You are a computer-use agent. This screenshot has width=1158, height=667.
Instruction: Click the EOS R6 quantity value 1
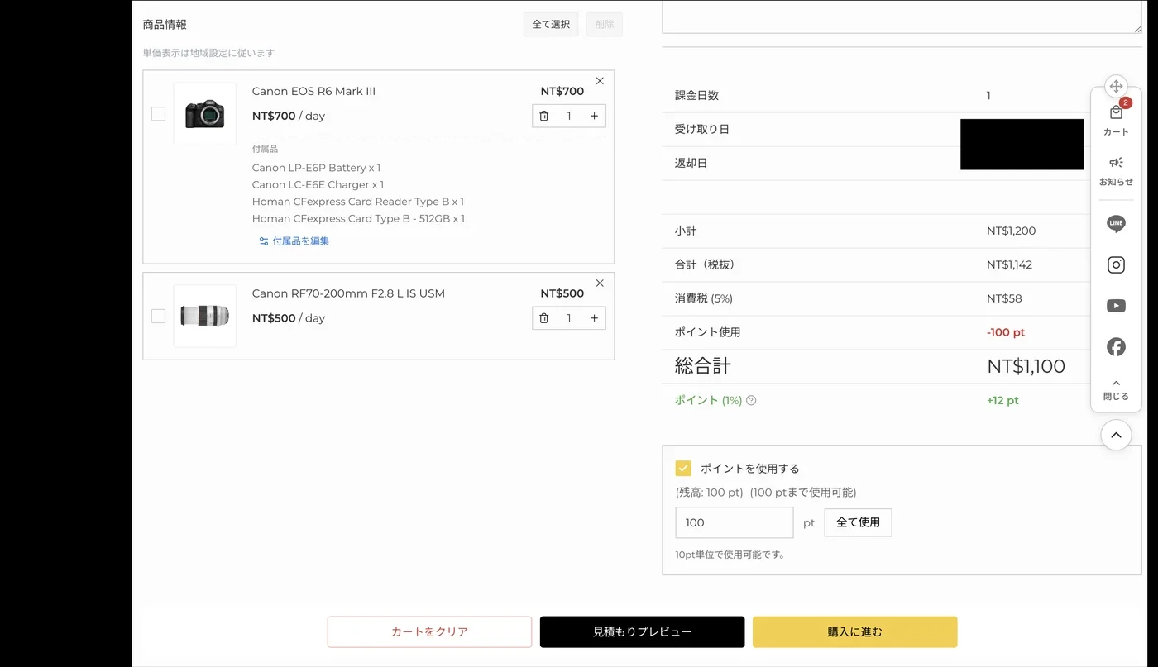pyautogui.click(x=568, y=116)
